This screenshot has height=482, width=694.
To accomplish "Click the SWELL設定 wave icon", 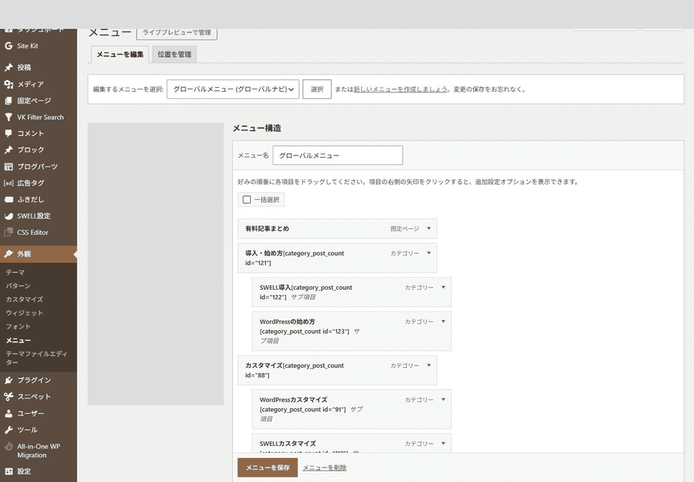I will click(8, 216).
